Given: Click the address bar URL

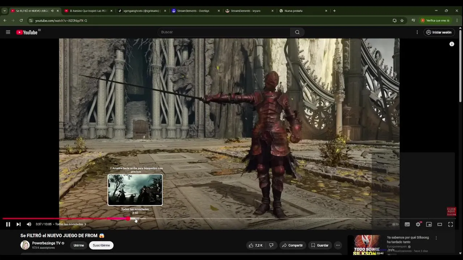Looking at the screenshot, I should pos(61,21).
